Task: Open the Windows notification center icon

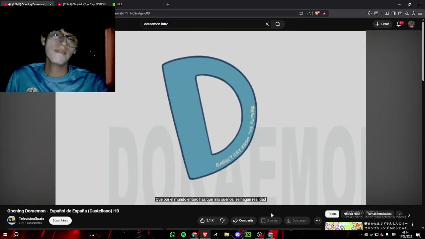Action: click(418, 235)
